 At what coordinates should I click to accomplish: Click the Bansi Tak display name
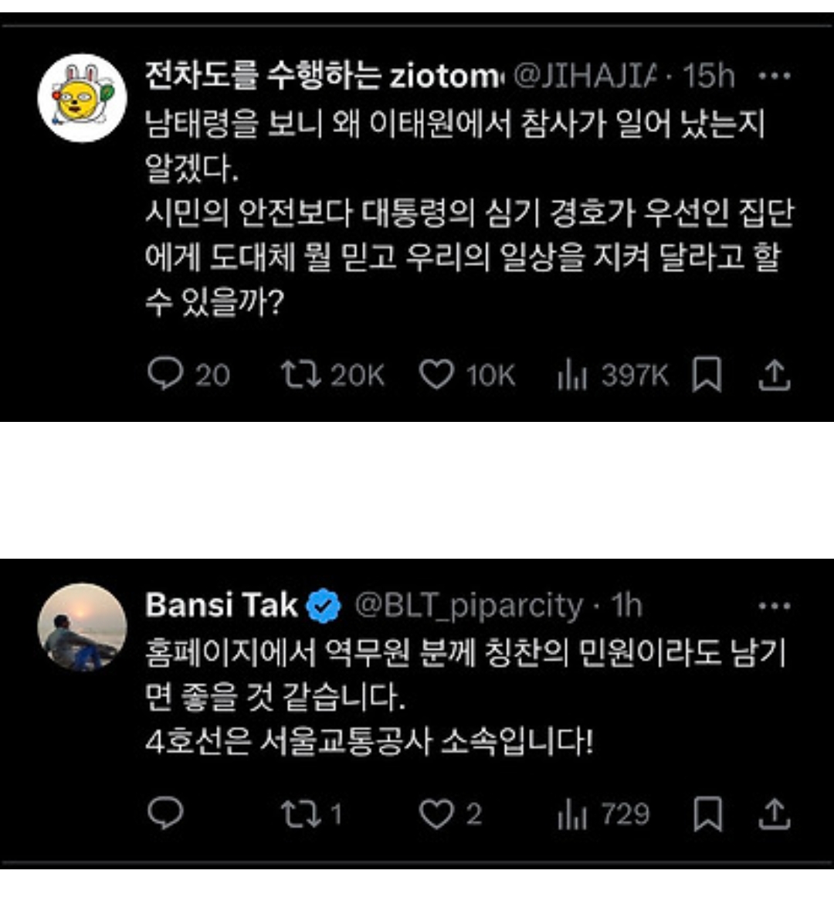(x=221, y=605)
